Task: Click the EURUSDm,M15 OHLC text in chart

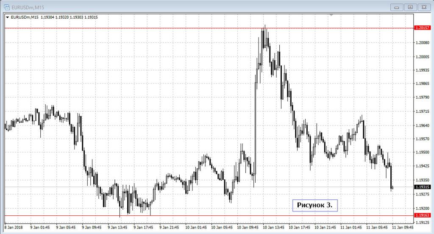Action: point(54,17)
